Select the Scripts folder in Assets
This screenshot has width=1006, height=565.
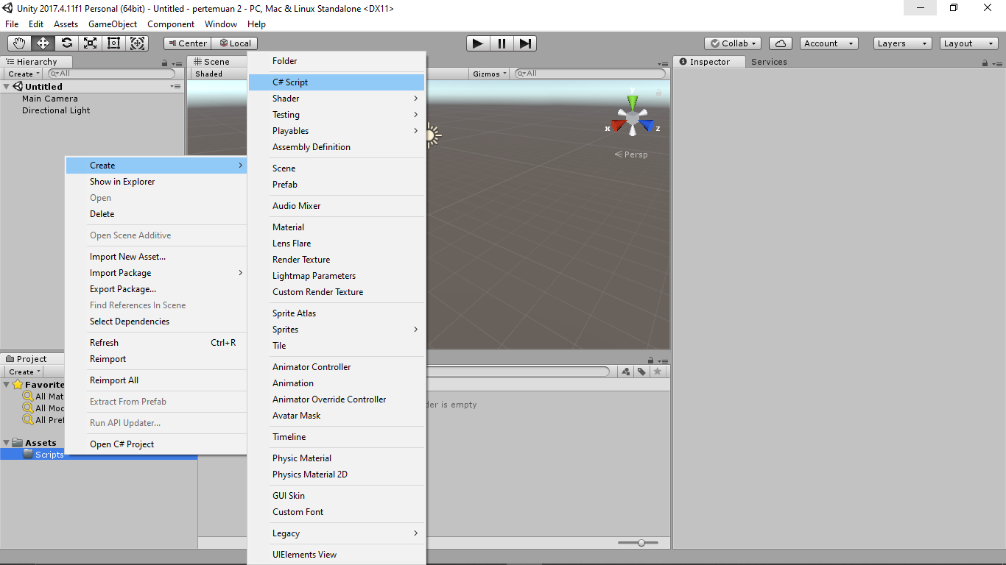pyautogui.click(x=49, y=455)
